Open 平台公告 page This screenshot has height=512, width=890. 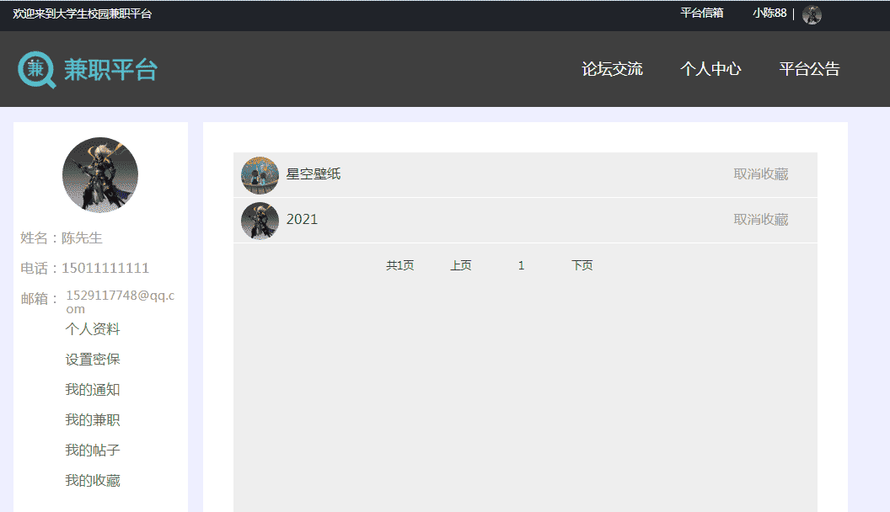pos(809,69)
